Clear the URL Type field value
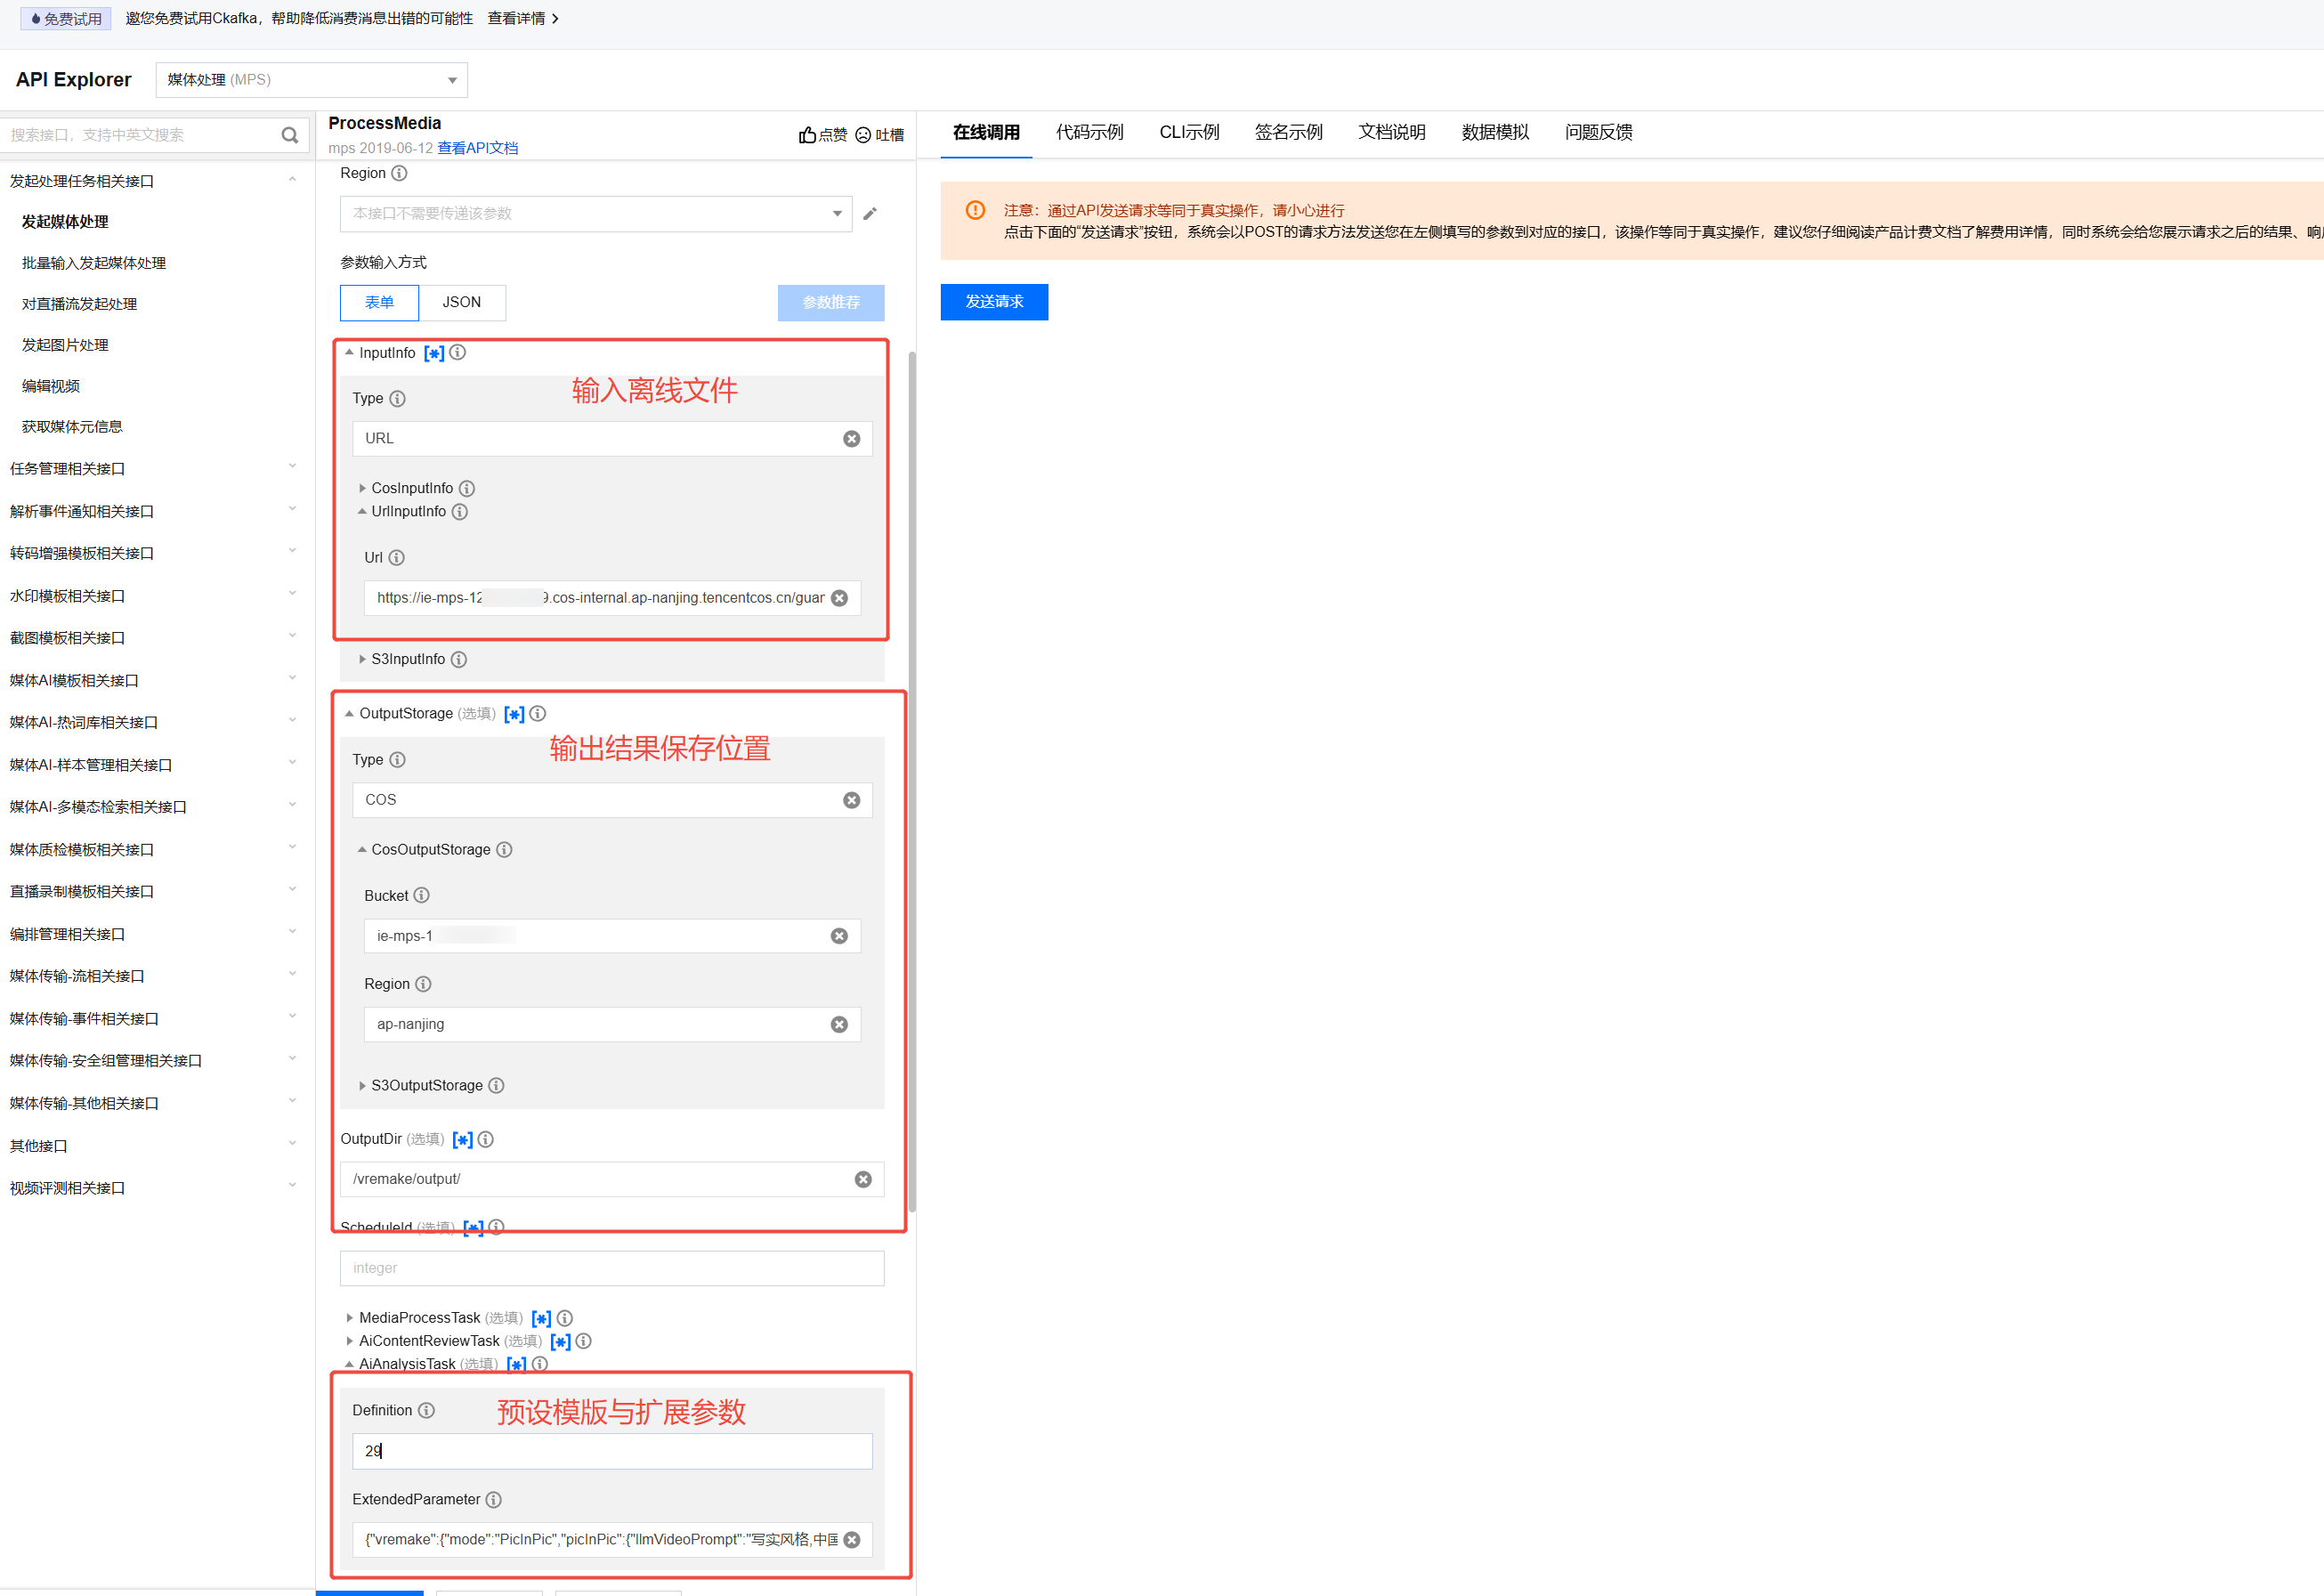 851,439
